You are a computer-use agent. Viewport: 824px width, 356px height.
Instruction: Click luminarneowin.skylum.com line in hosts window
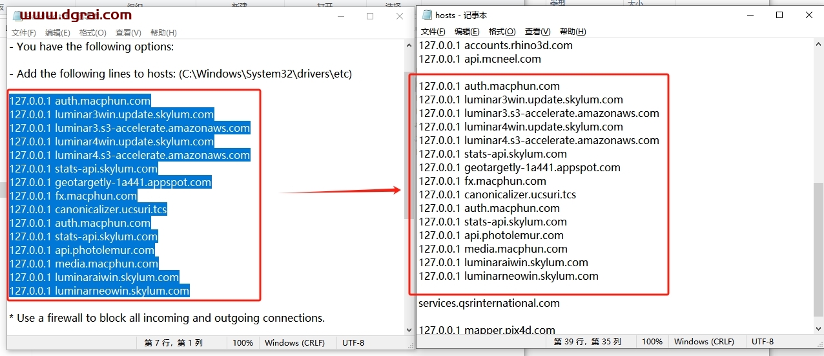pos(509,276)
